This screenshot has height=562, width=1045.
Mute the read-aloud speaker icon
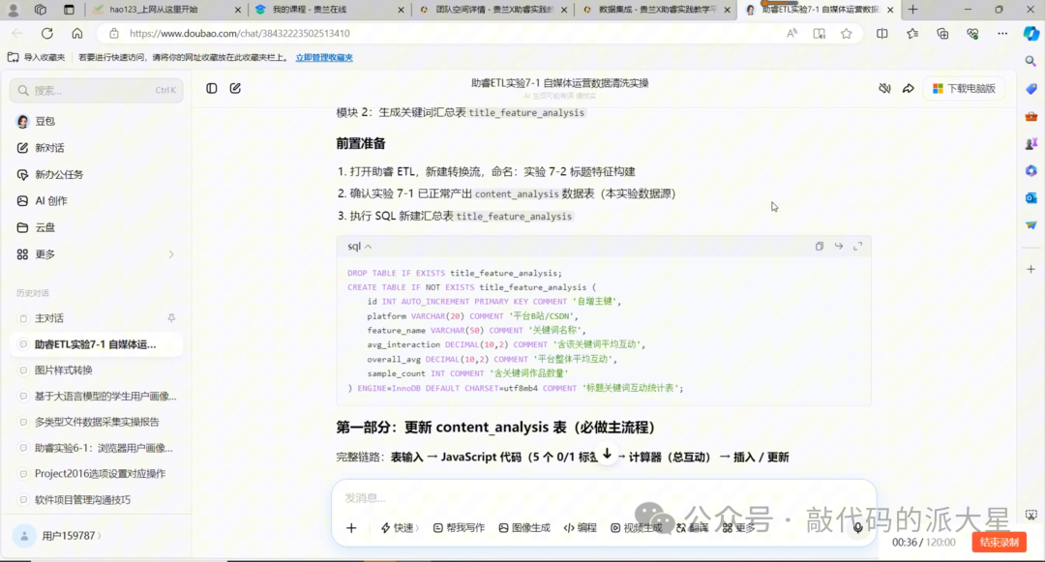(884, 88)
